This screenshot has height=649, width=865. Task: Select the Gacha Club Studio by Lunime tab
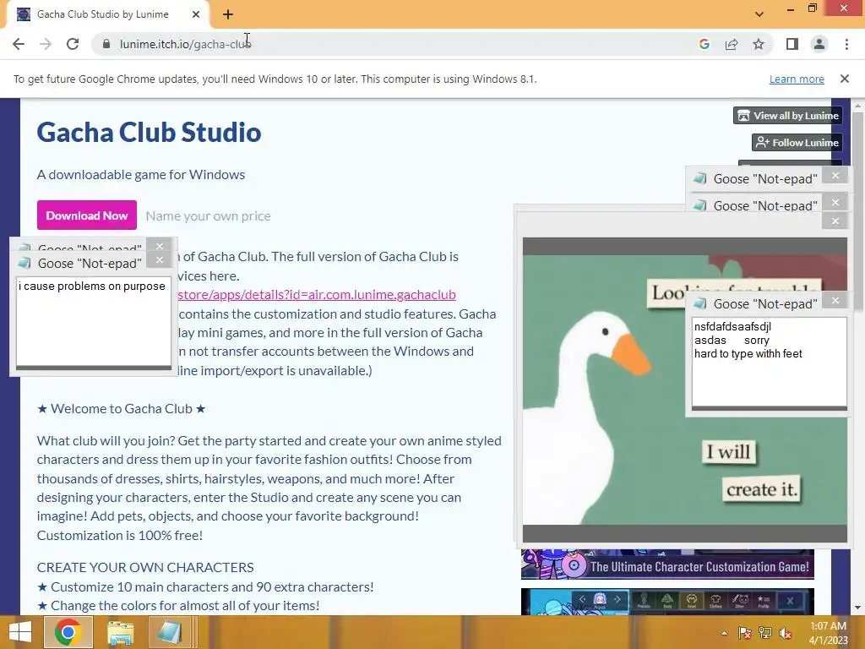point(102,14)
